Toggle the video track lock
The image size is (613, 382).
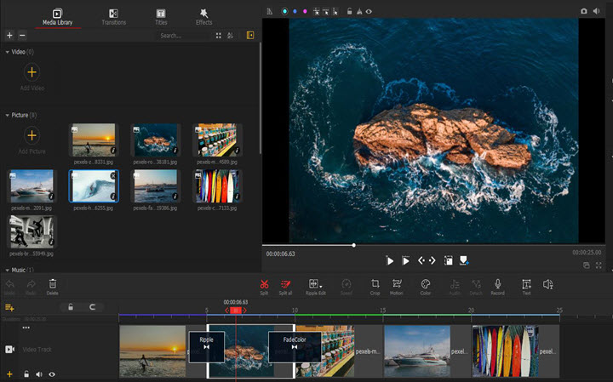[26, 373]
